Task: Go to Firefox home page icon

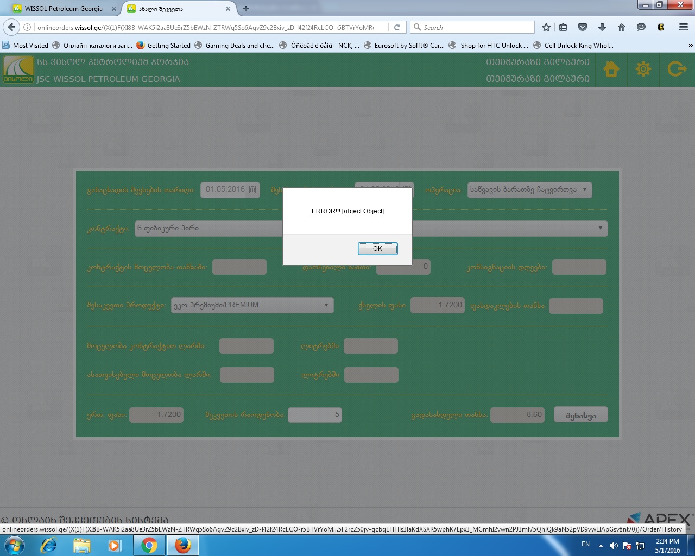Action: point(622,27)
